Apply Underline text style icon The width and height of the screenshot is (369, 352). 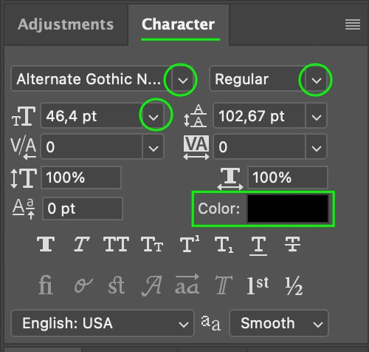click(x=258, y=246)
